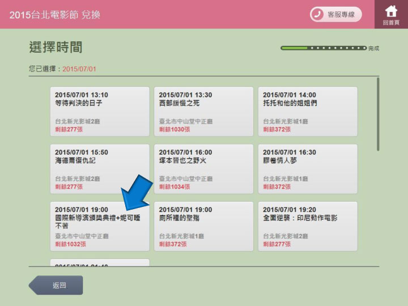Choose the 19:00 廁所裡的聖殤 screening
The height and width of the screenshot is (306, 408).
(203, 227)
